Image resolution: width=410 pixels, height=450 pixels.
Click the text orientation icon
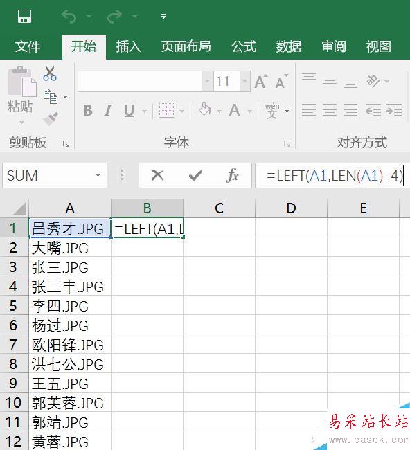[373, 81]
